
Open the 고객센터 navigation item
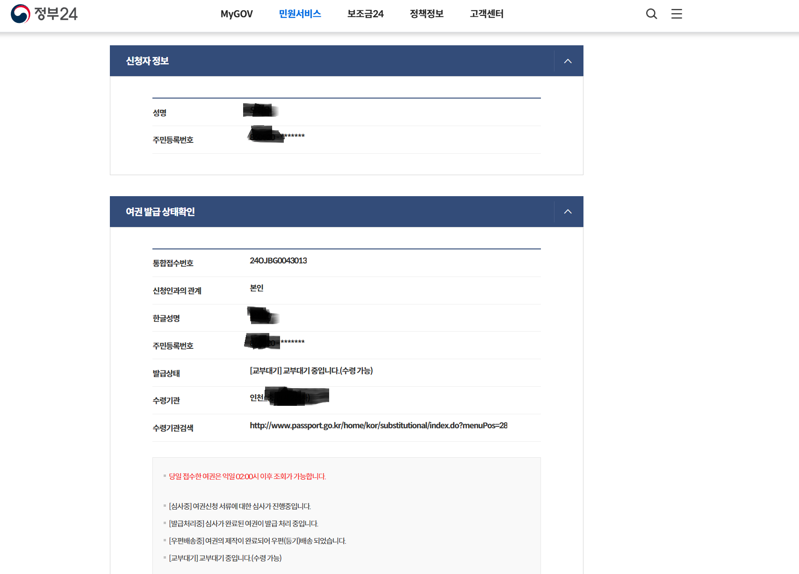[x=486, y=14]
